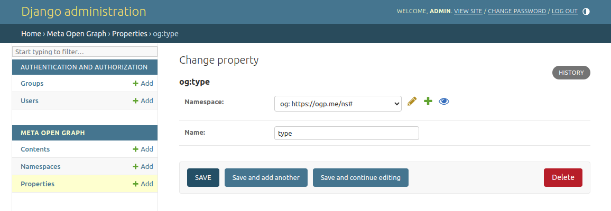Open Authentication and Authorization section header
611x211 pixels.
pyautogui.click(x=84, y=67)
